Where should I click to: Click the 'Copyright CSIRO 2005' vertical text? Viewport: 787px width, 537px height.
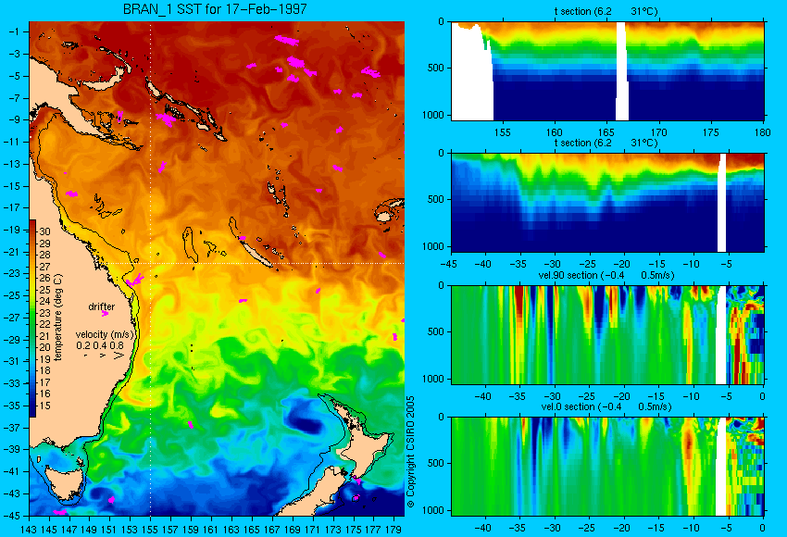click(410, 452)
